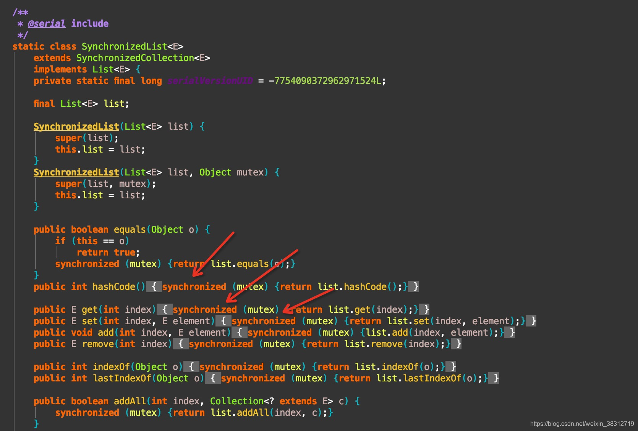Click the hashCode method name in its declaration
638x431 pixels.
point(114,287)
